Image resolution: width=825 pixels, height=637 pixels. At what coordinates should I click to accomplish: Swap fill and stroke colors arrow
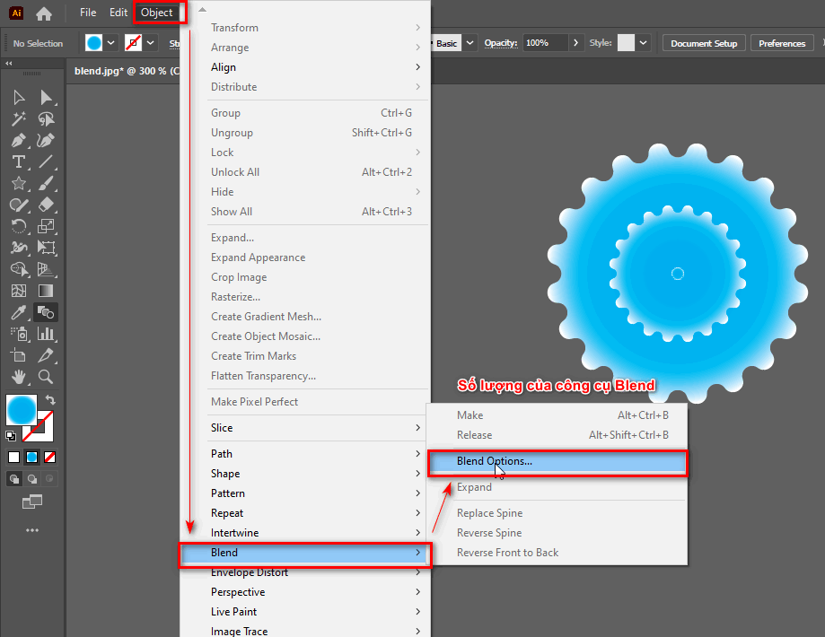[50, 400]
